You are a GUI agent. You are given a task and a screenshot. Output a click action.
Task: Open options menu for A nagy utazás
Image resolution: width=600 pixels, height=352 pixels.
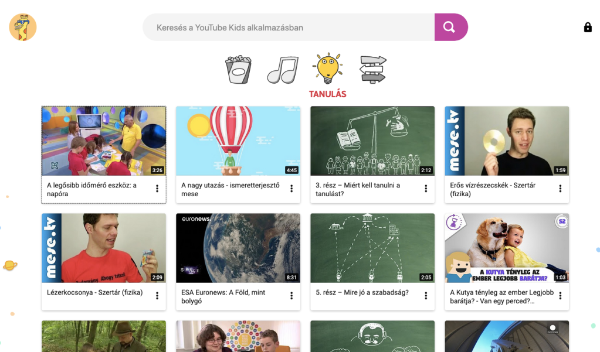[x=291, y=189]
